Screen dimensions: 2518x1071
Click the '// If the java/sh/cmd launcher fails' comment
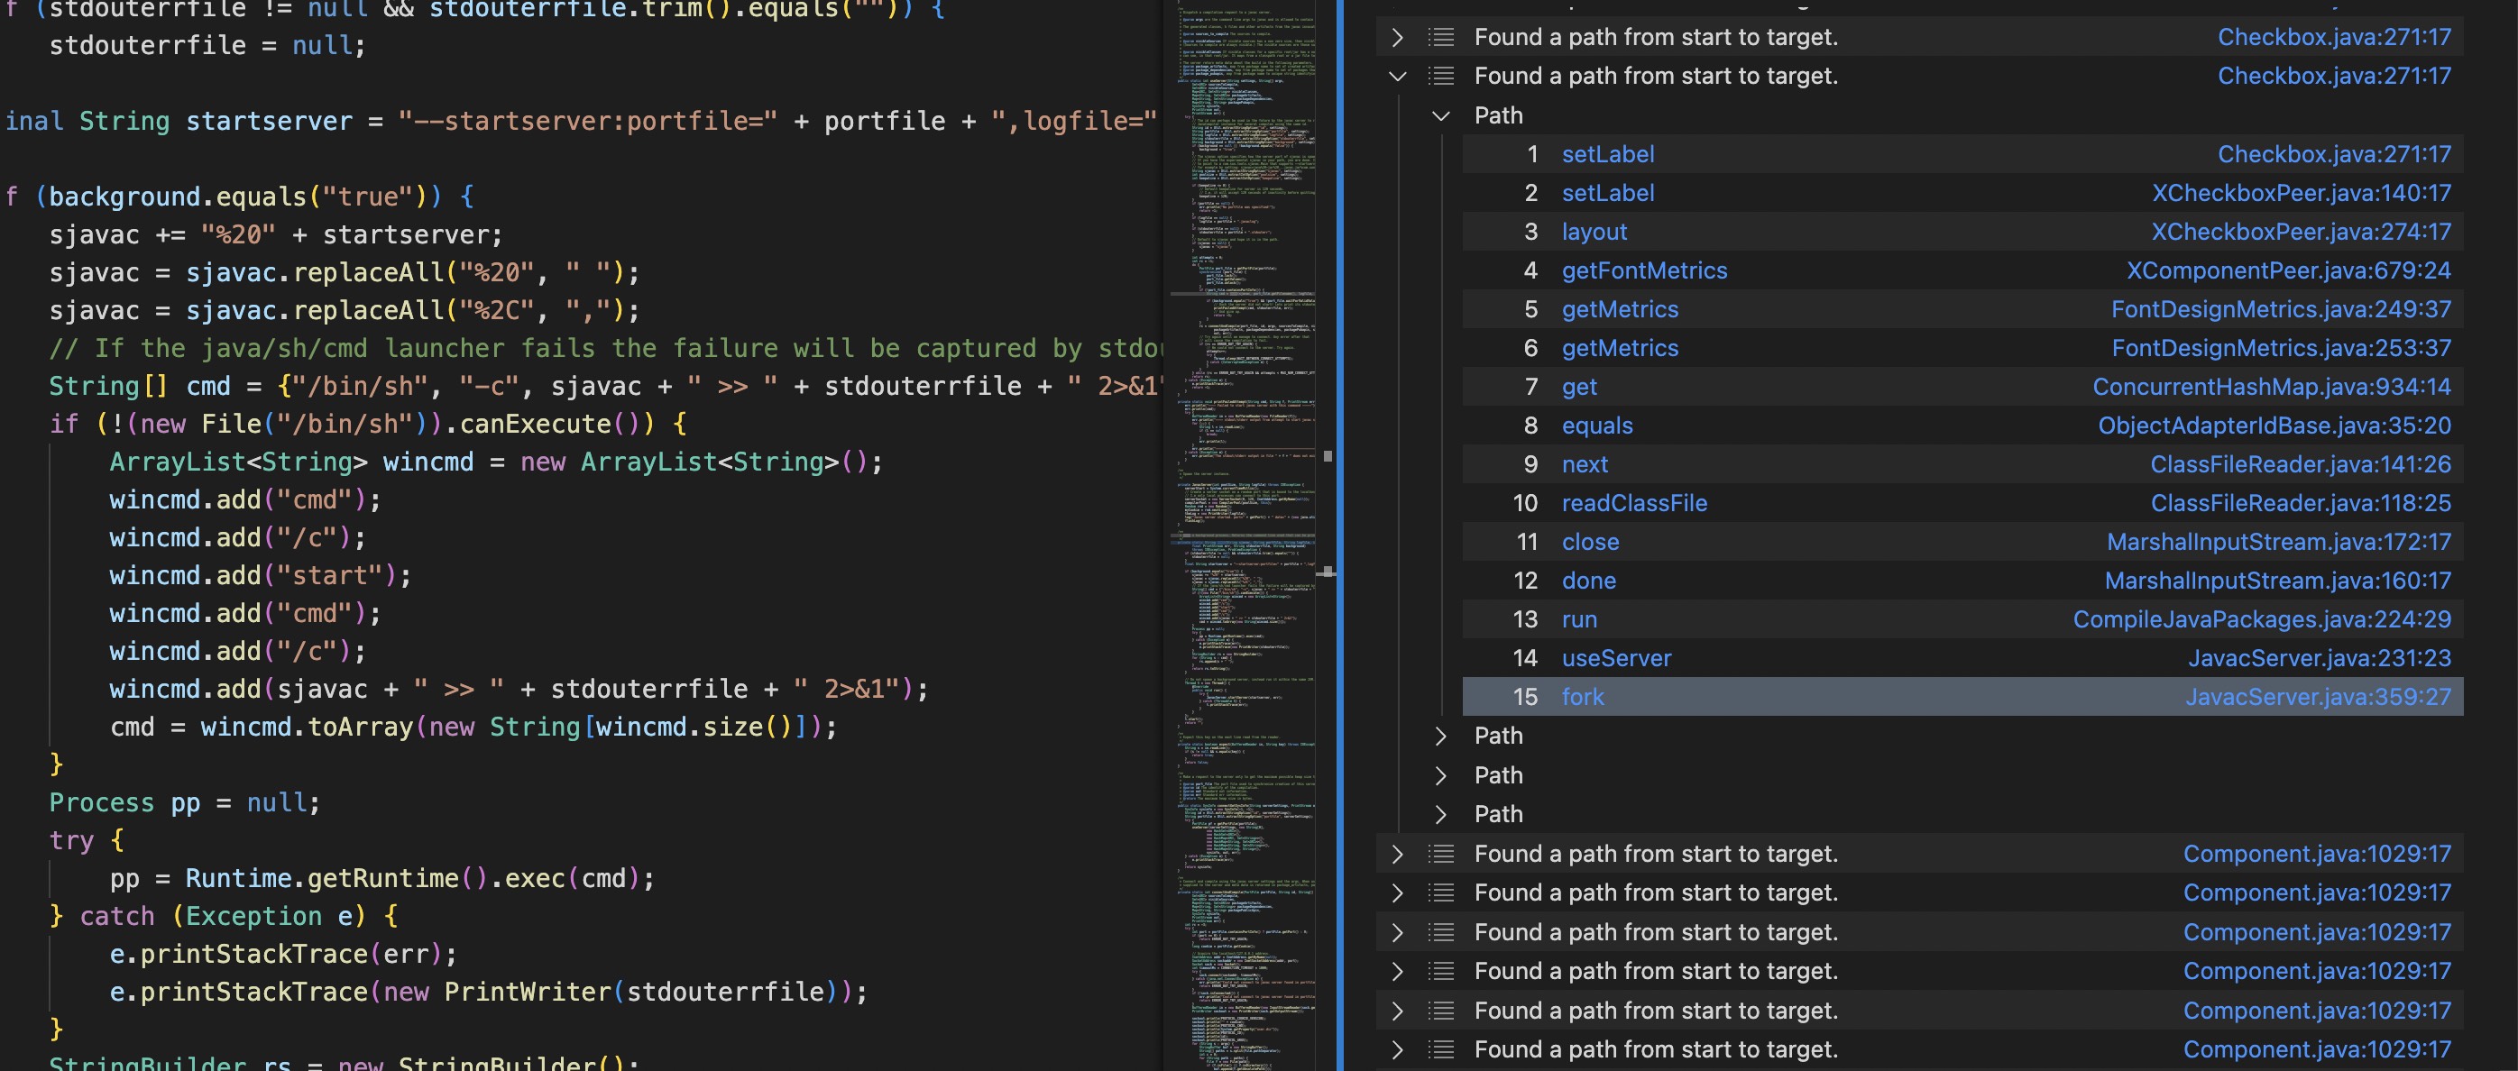(x=606, y=349)
